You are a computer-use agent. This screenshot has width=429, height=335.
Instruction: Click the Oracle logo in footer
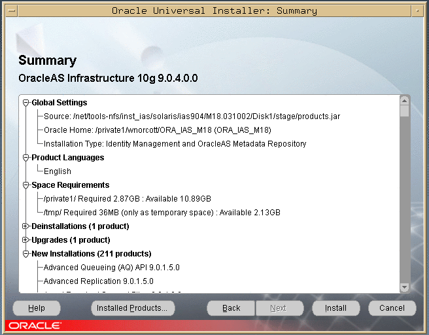point(35,326)
